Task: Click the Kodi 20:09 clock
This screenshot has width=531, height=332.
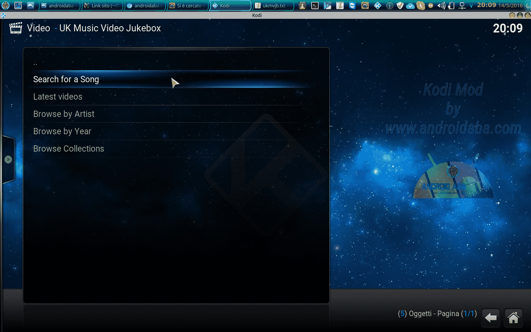Action: (x=508, y=28)
